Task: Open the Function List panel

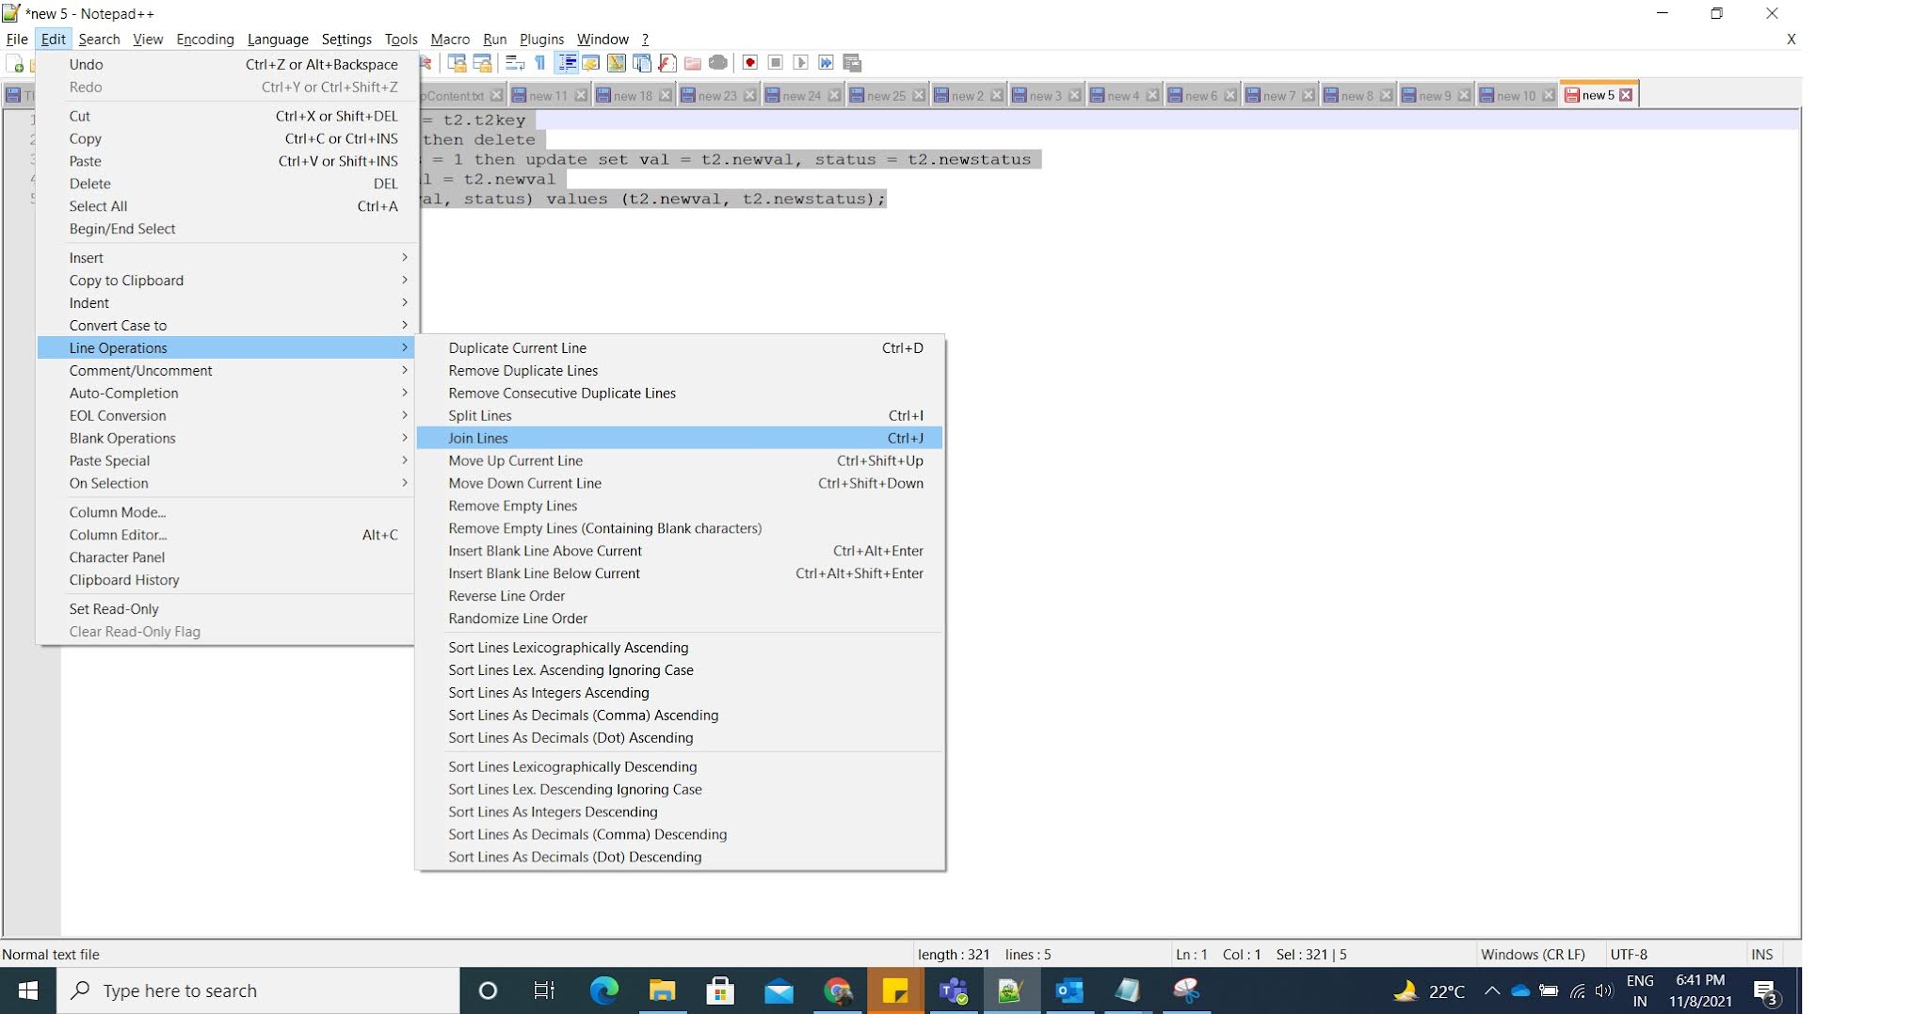Action: tap(641, 63)
